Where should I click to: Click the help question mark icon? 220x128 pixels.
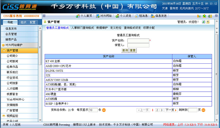point(208,22)
